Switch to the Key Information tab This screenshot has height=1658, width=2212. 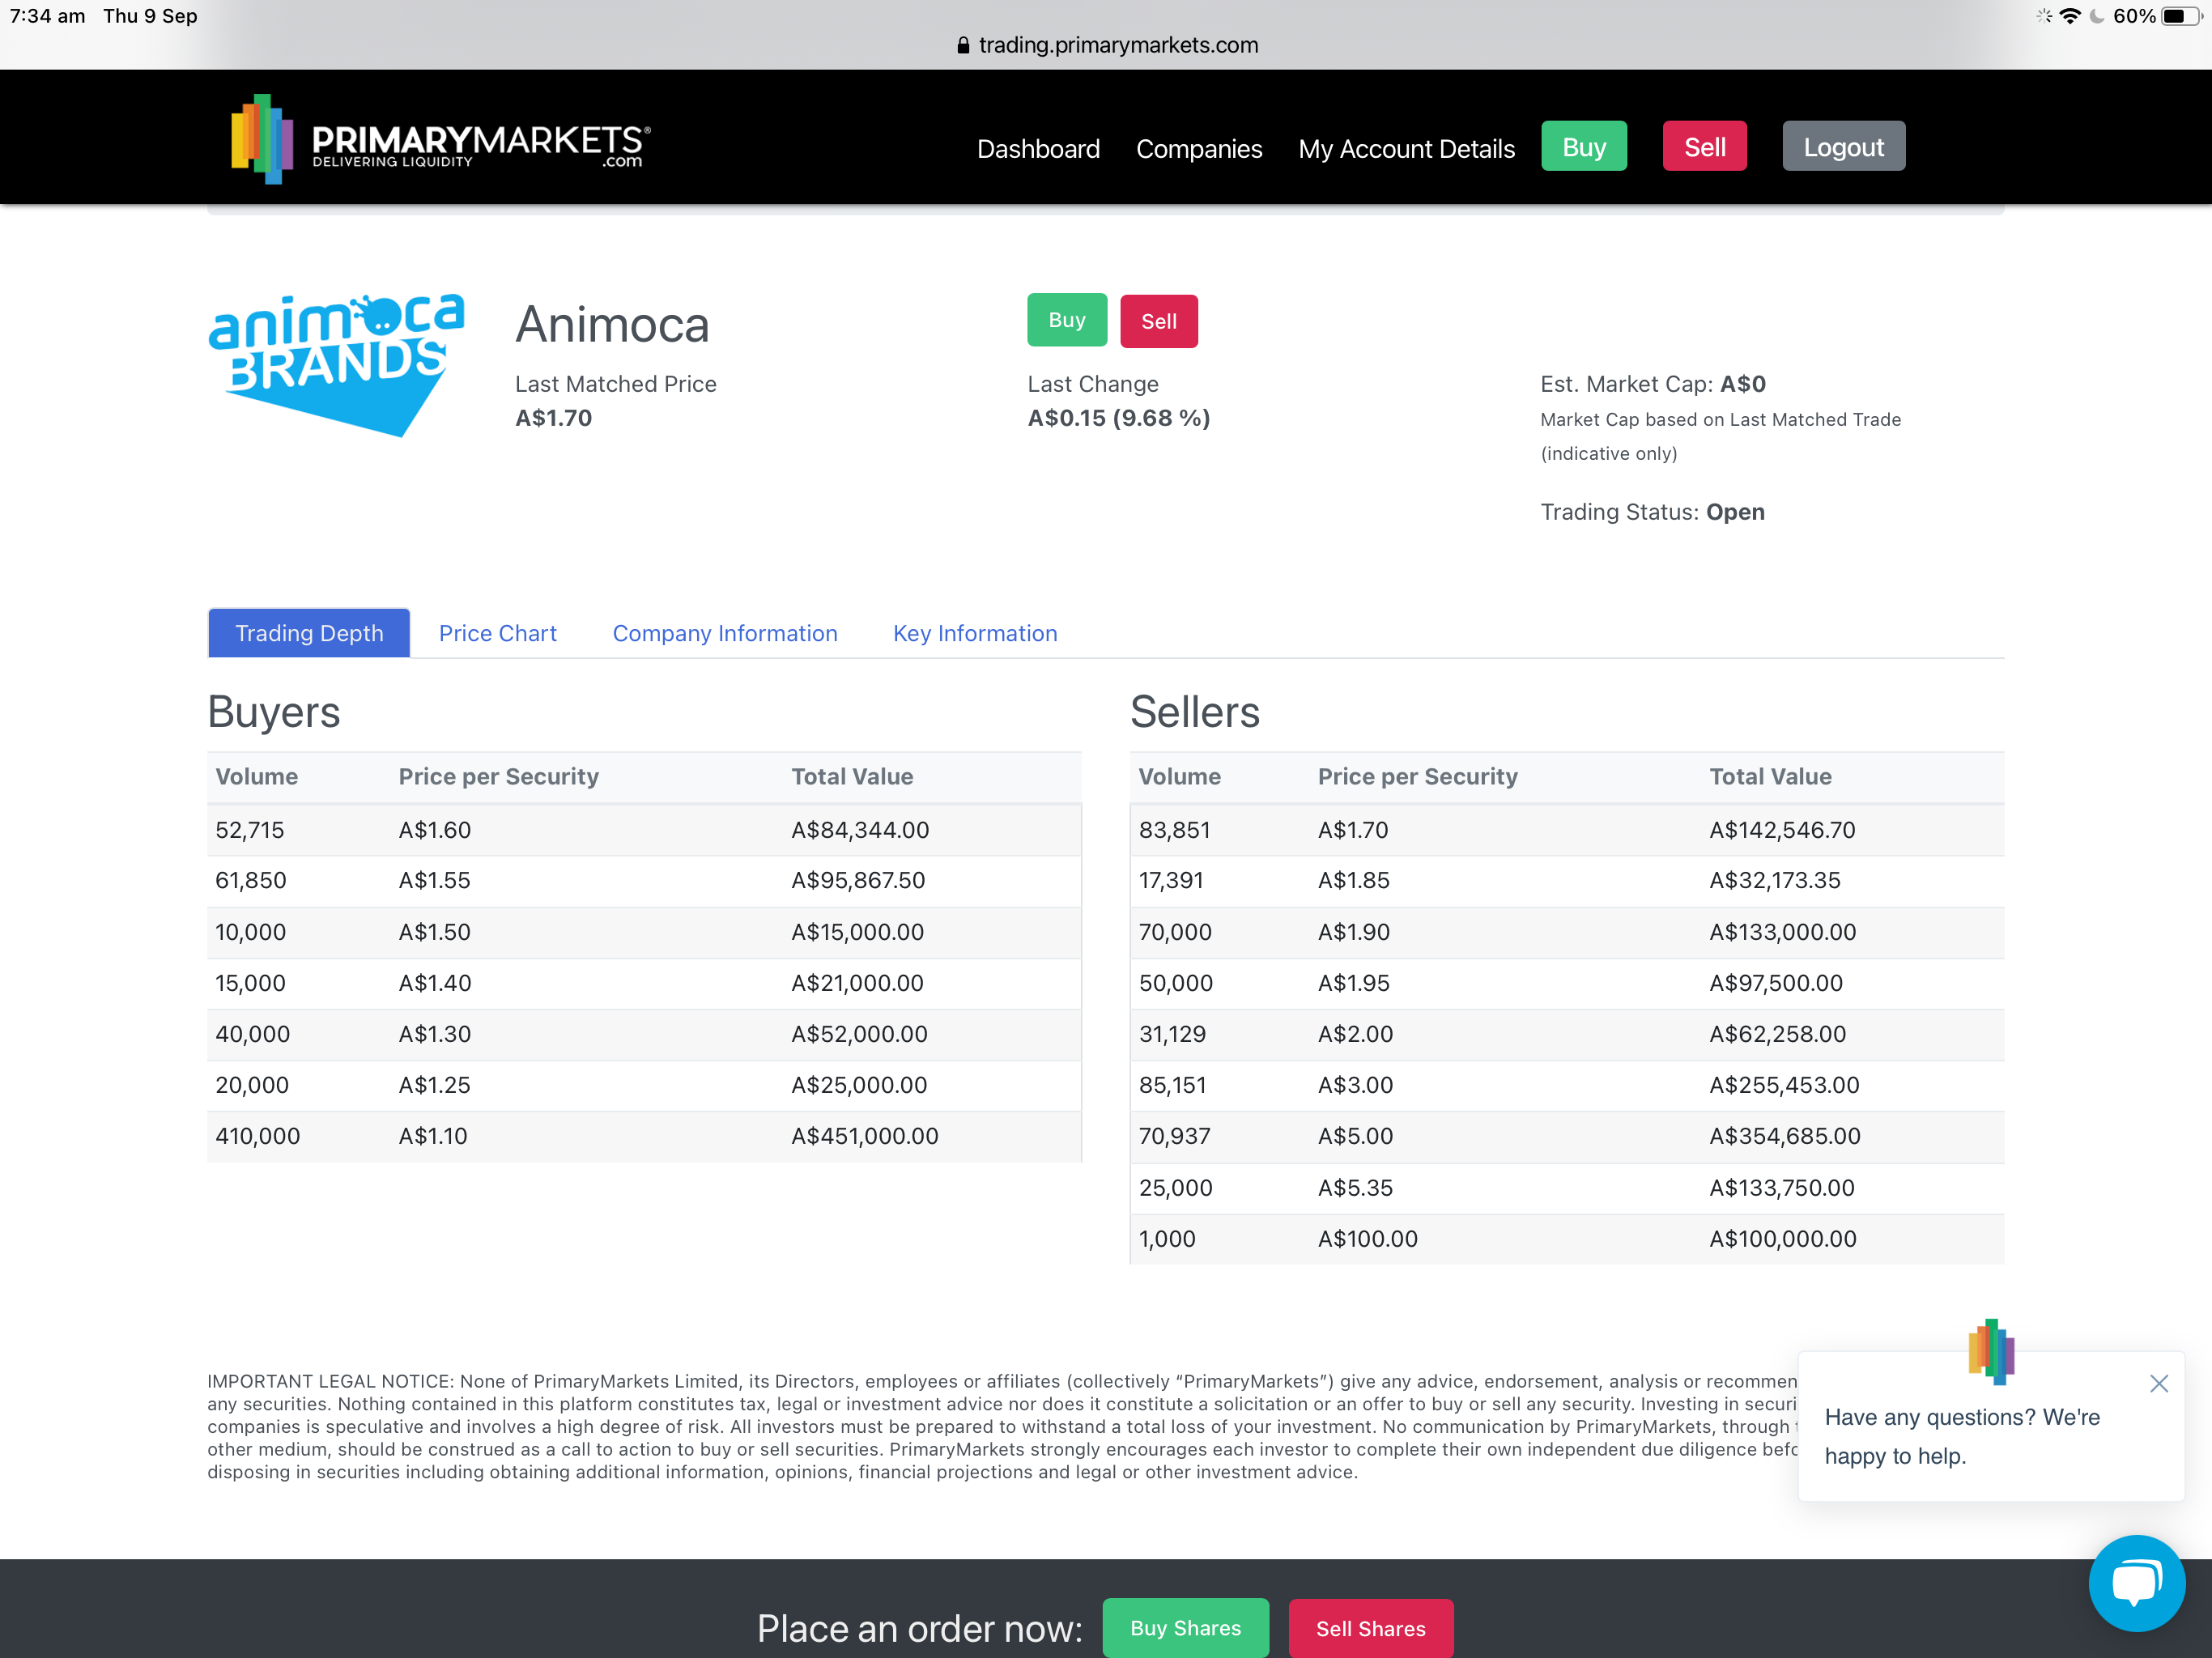pos(975,633)
